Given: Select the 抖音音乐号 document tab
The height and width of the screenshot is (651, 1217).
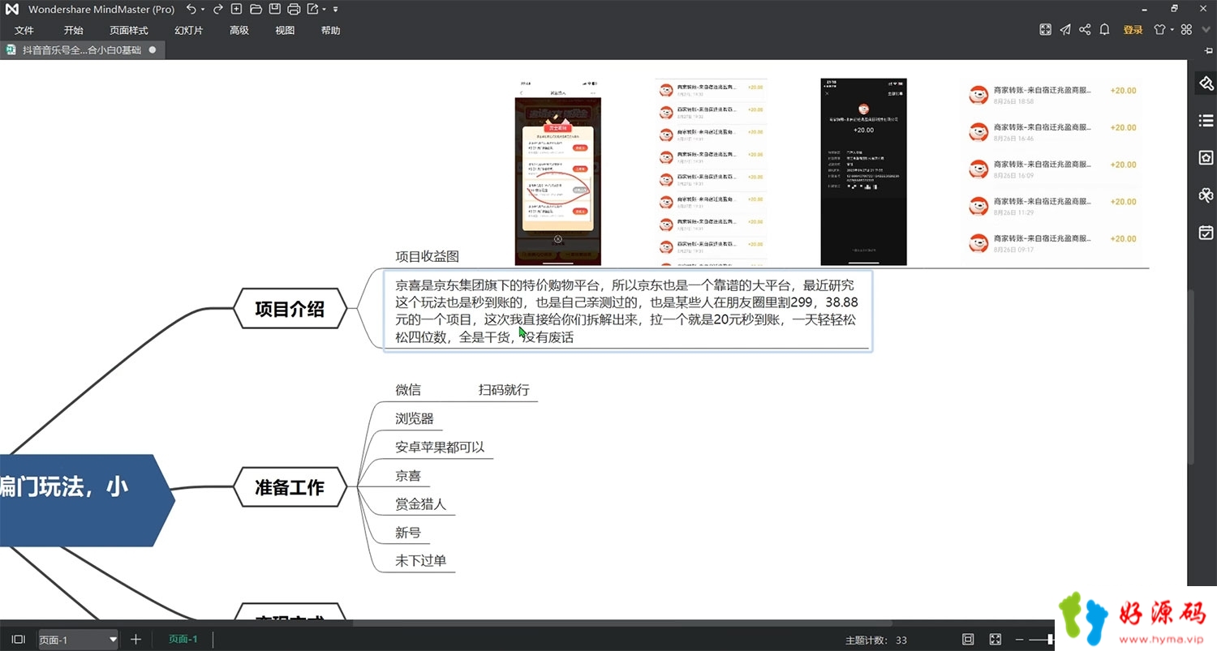Looking at the screenshot, I should click(x=81, y=49).
